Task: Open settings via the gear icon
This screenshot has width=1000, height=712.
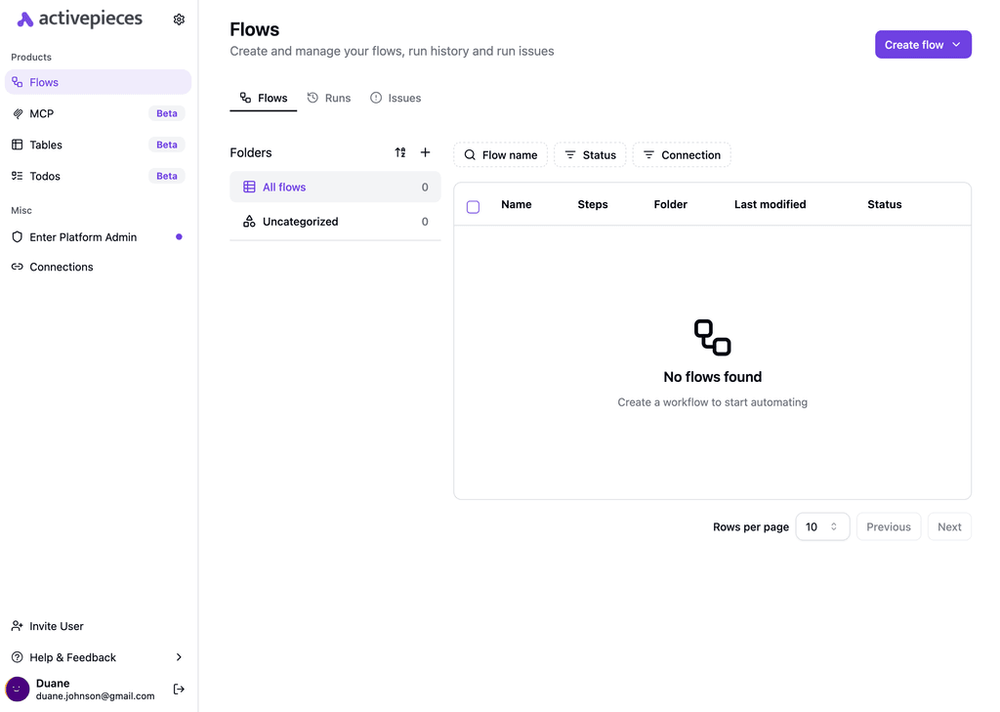Action: coord(179,20)
